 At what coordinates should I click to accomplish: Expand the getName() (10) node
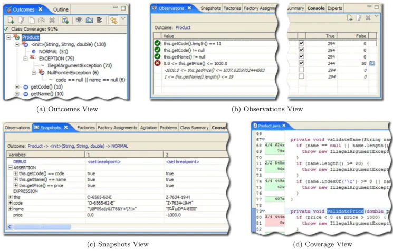click(17, 94)
